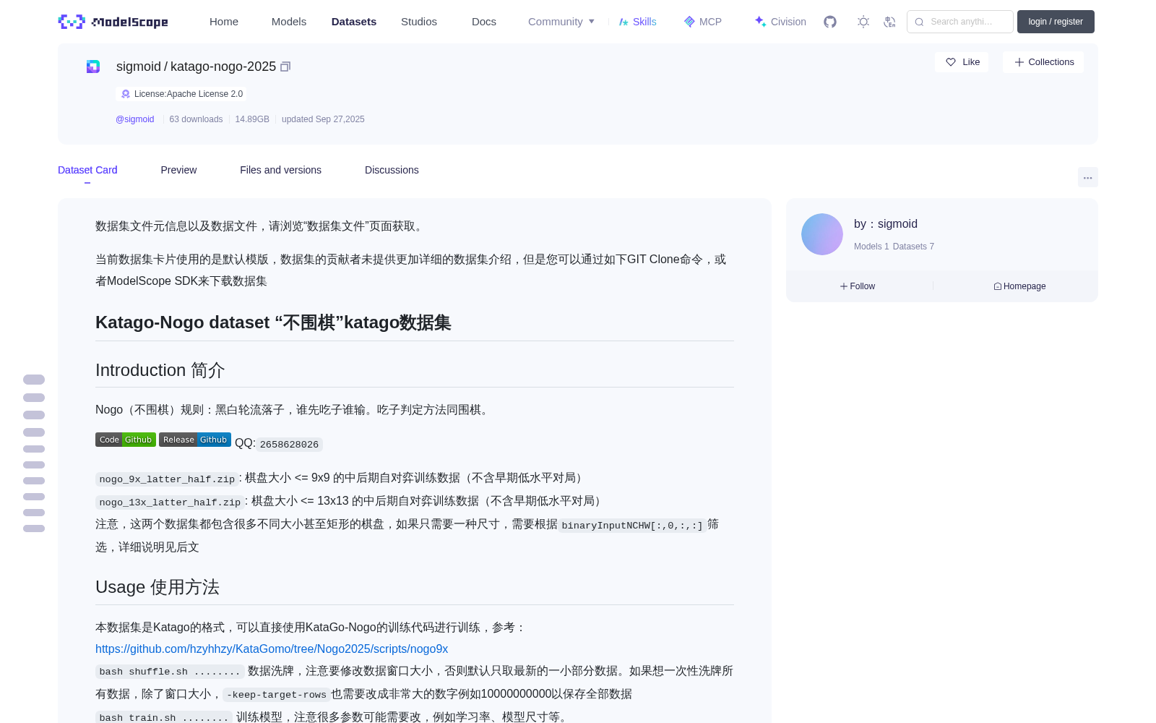The height and width of the screenshot is (723, 1156).
Task: Copy the dataset name with the copy icon
Action: [285, 67]
